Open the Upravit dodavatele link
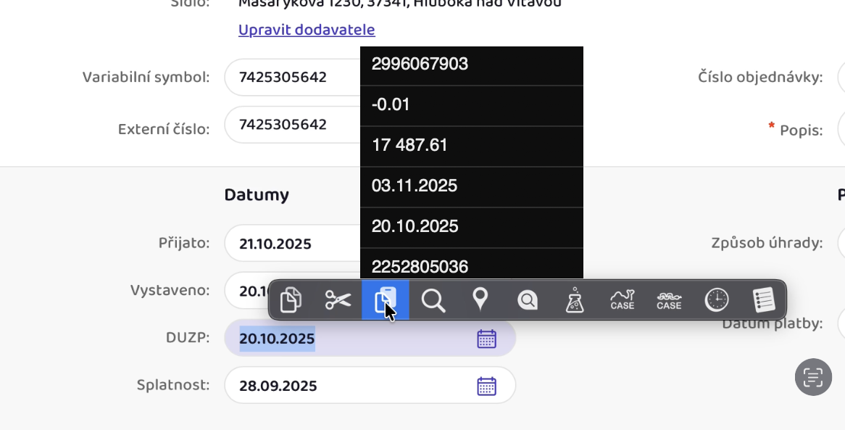This screenshot has width=845, height=430. tap(307, 30)
